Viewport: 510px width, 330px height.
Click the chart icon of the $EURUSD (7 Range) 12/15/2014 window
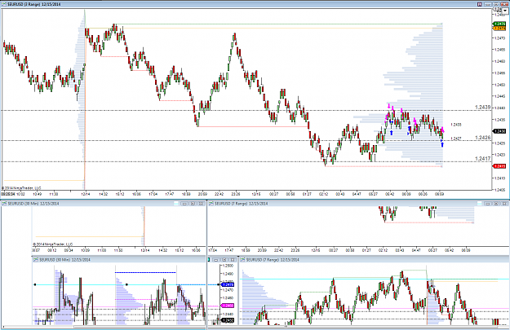[211, 204]
